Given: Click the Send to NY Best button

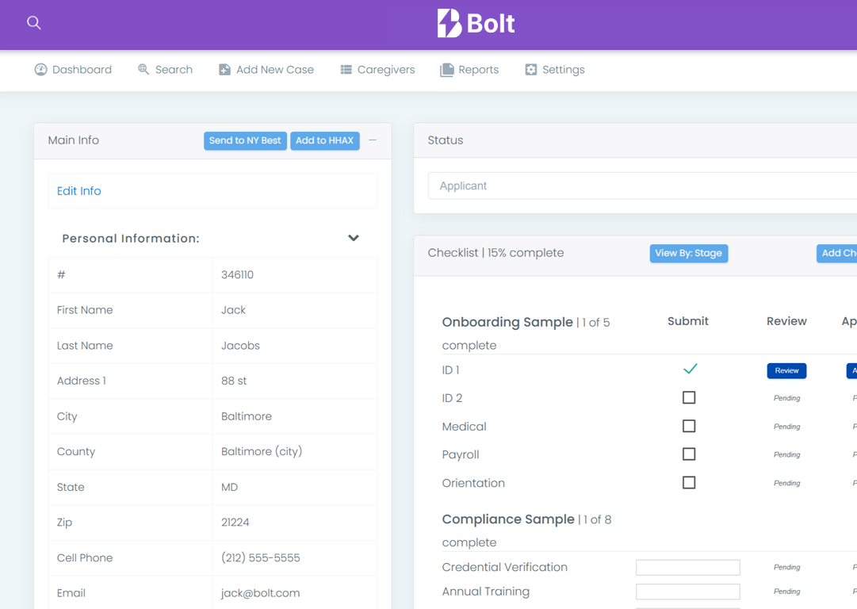Looking at the screenshot, I should click(x=245, y=140).
